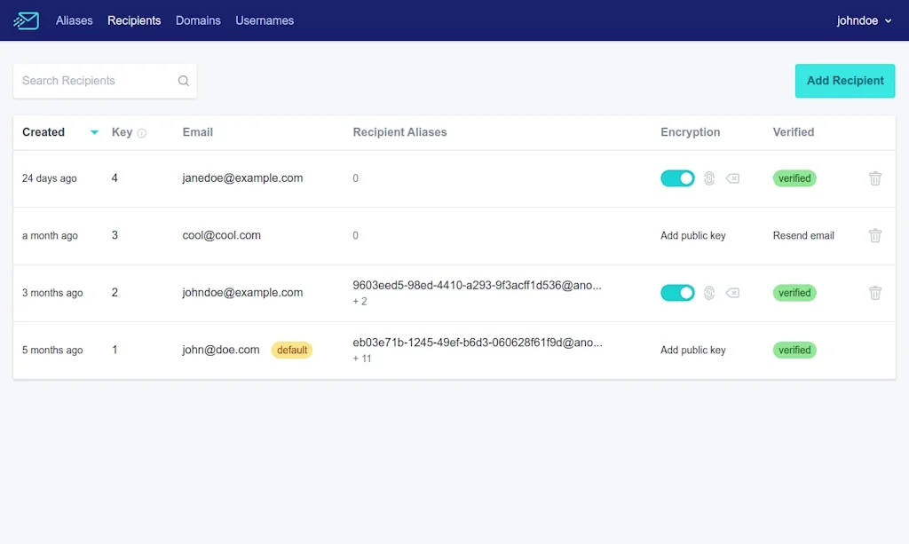Open the Aliases page

pos(74,20)
